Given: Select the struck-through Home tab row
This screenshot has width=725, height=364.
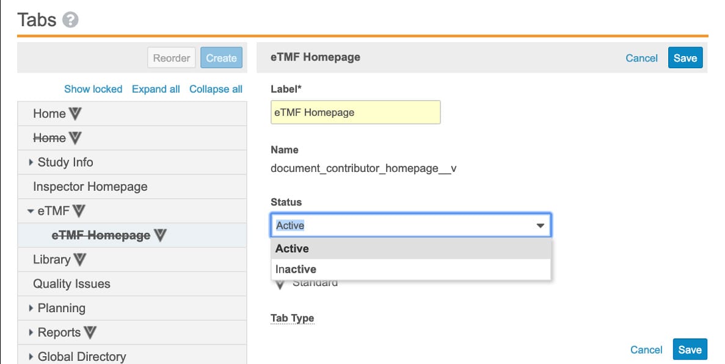Looking at the screenshot, I should coord(133,138).
